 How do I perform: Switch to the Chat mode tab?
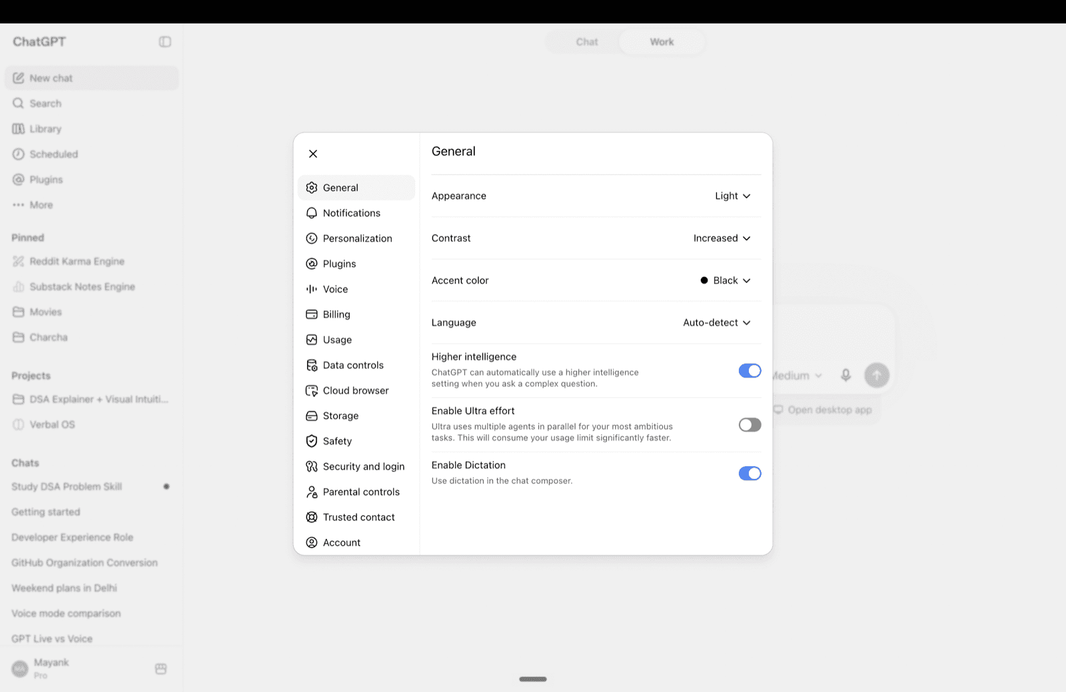click(x=587, y=42)
